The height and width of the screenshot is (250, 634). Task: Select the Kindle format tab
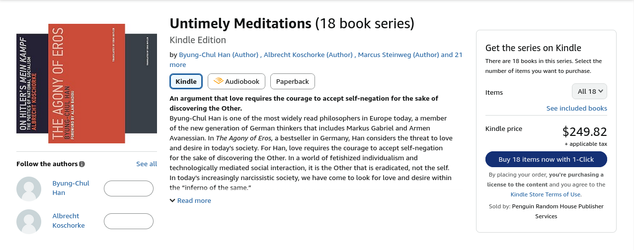[x=186, y=81]
